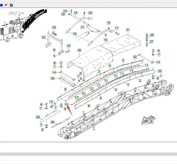
Task: Select the eraser tool icon
Action: click(6, 5)
